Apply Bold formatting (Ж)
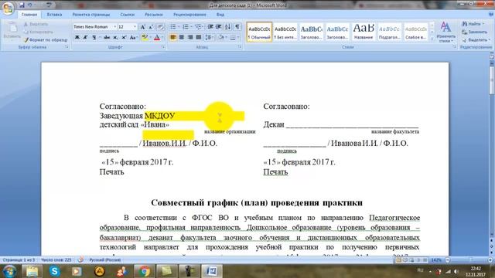 pos(77,38)
